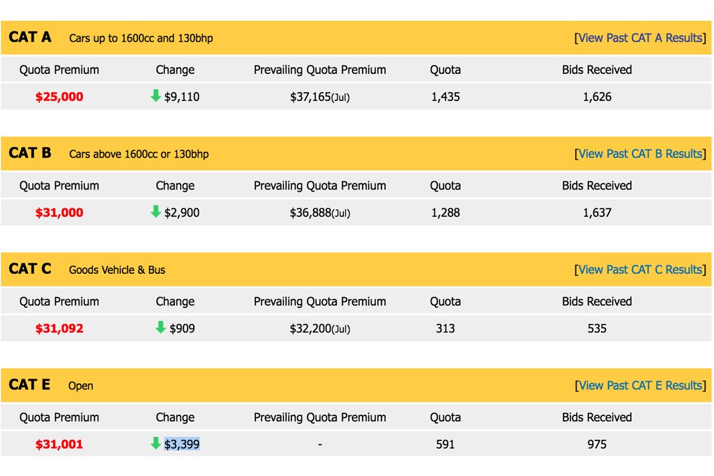The height and width of the screenshot is (476, 714).
Task: Open View Past CAT A Results link
Action: click(x=640, y=38)
